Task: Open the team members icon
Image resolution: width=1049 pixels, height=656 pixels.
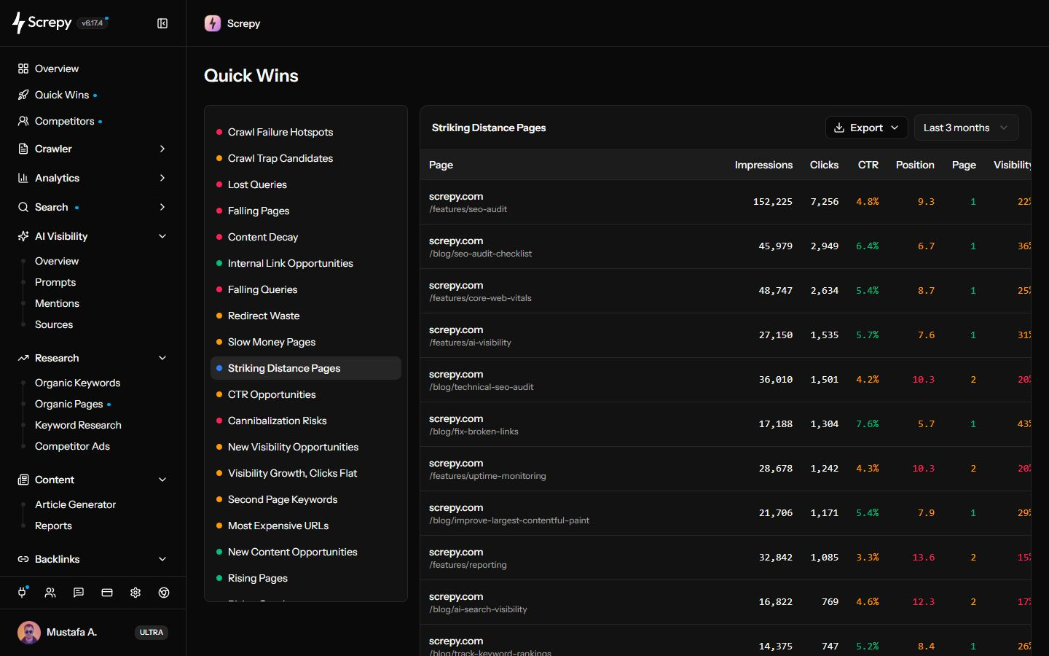Action: point(50,593)
